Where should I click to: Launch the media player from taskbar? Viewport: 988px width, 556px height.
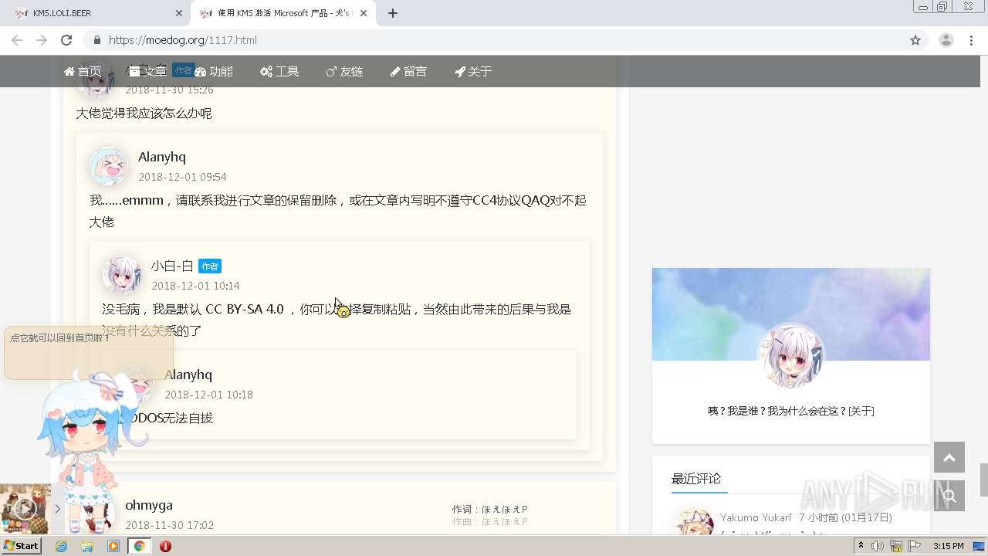113,546
